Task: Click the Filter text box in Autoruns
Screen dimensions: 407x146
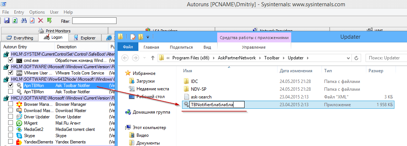Action: click(x=94, y=21)
